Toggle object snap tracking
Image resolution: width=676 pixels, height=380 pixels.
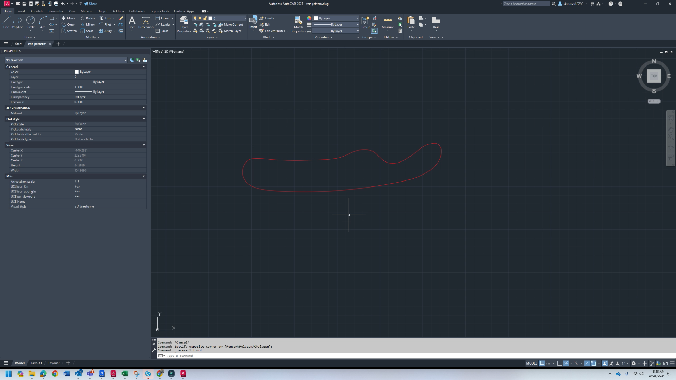point(587,363)
